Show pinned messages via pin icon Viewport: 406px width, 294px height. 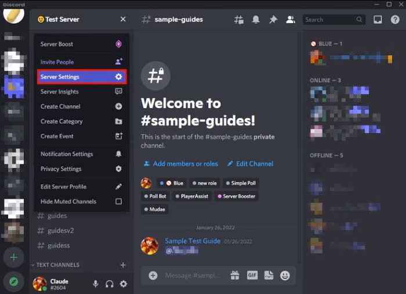[273, 19]
